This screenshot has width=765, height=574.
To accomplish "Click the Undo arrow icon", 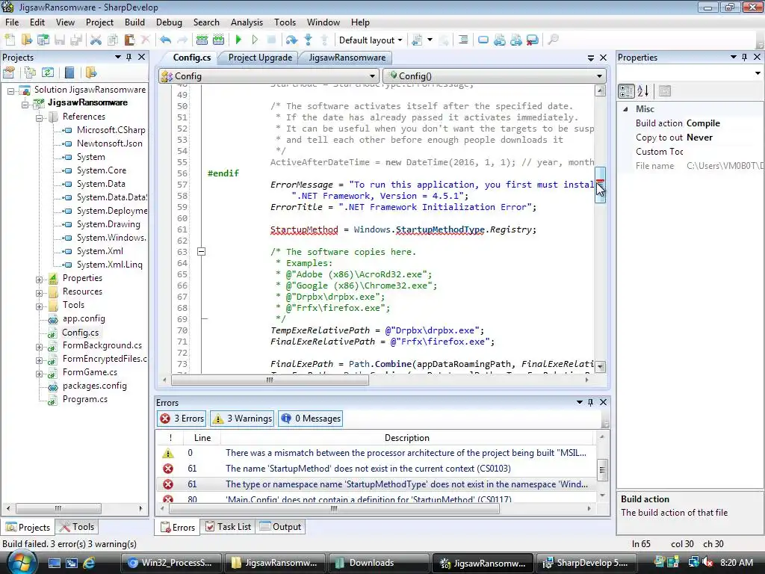I will click(x=165, y=40).
